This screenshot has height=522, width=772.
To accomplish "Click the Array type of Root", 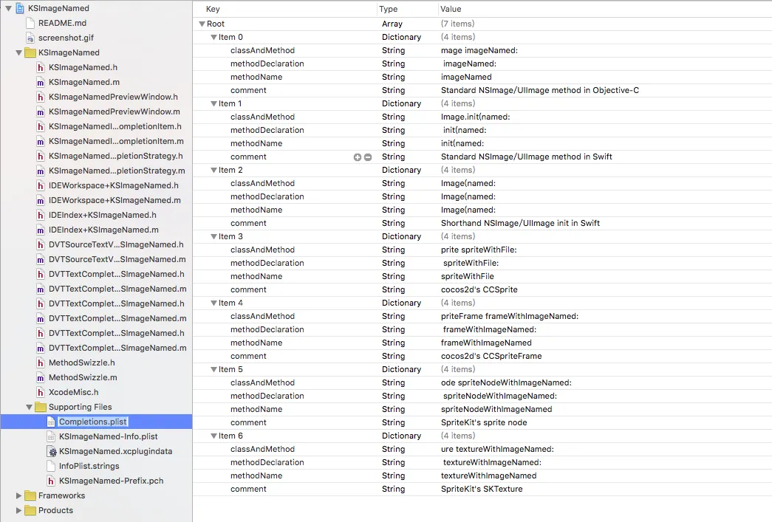I will coord(392,24).
